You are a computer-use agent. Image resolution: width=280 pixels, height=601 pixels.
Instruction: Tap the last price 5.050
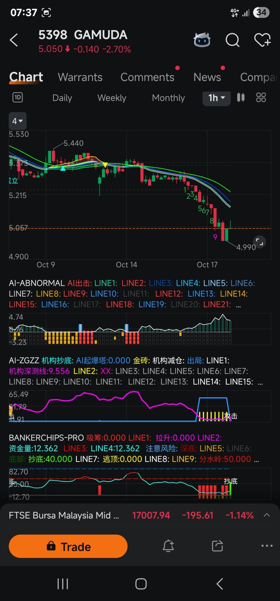pyautogui.click(x=50, y=49)
